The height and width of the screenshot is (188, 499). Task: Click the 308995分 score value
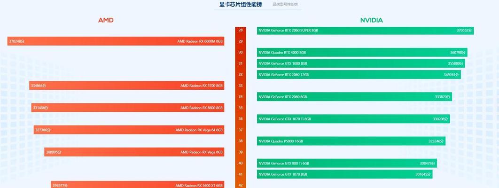click(54, 152)
